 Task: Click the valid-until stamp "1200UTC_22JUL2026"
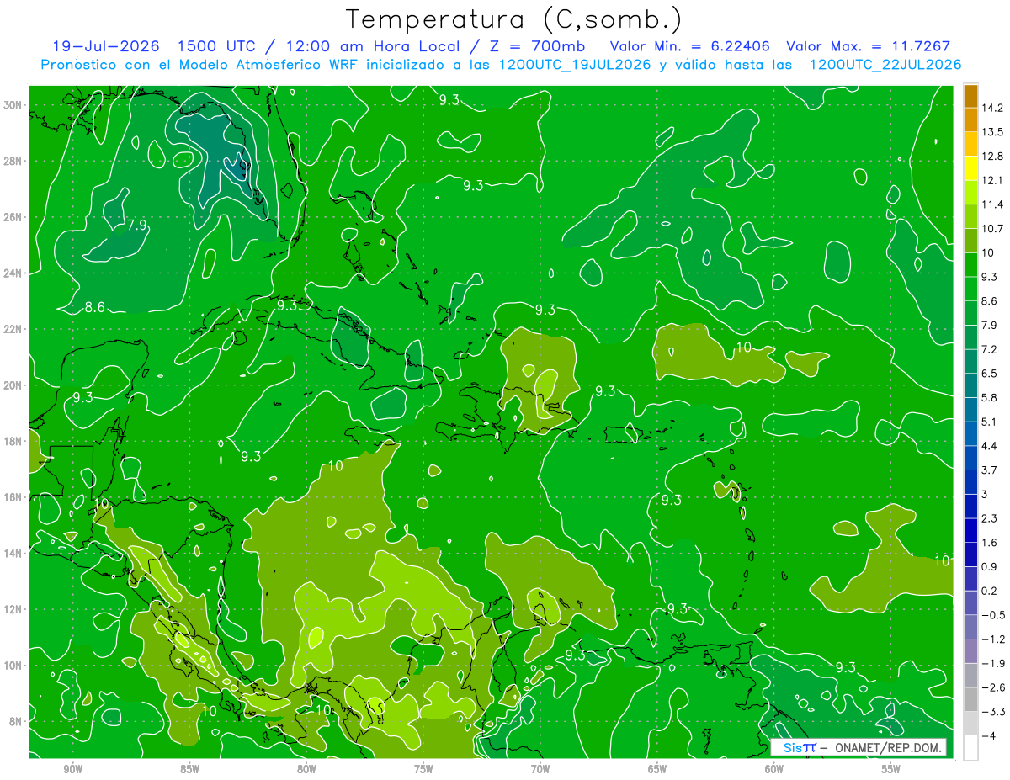coord(885,64)
